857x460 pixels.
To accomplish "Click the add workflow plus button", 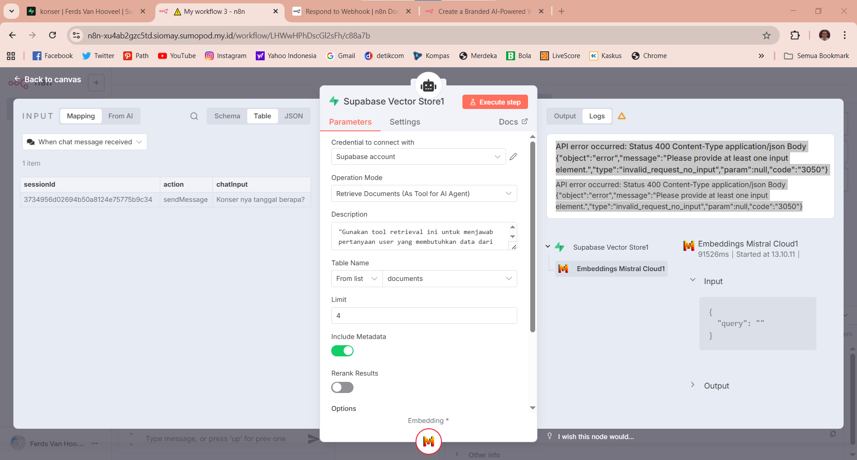I will click(96, 83).
